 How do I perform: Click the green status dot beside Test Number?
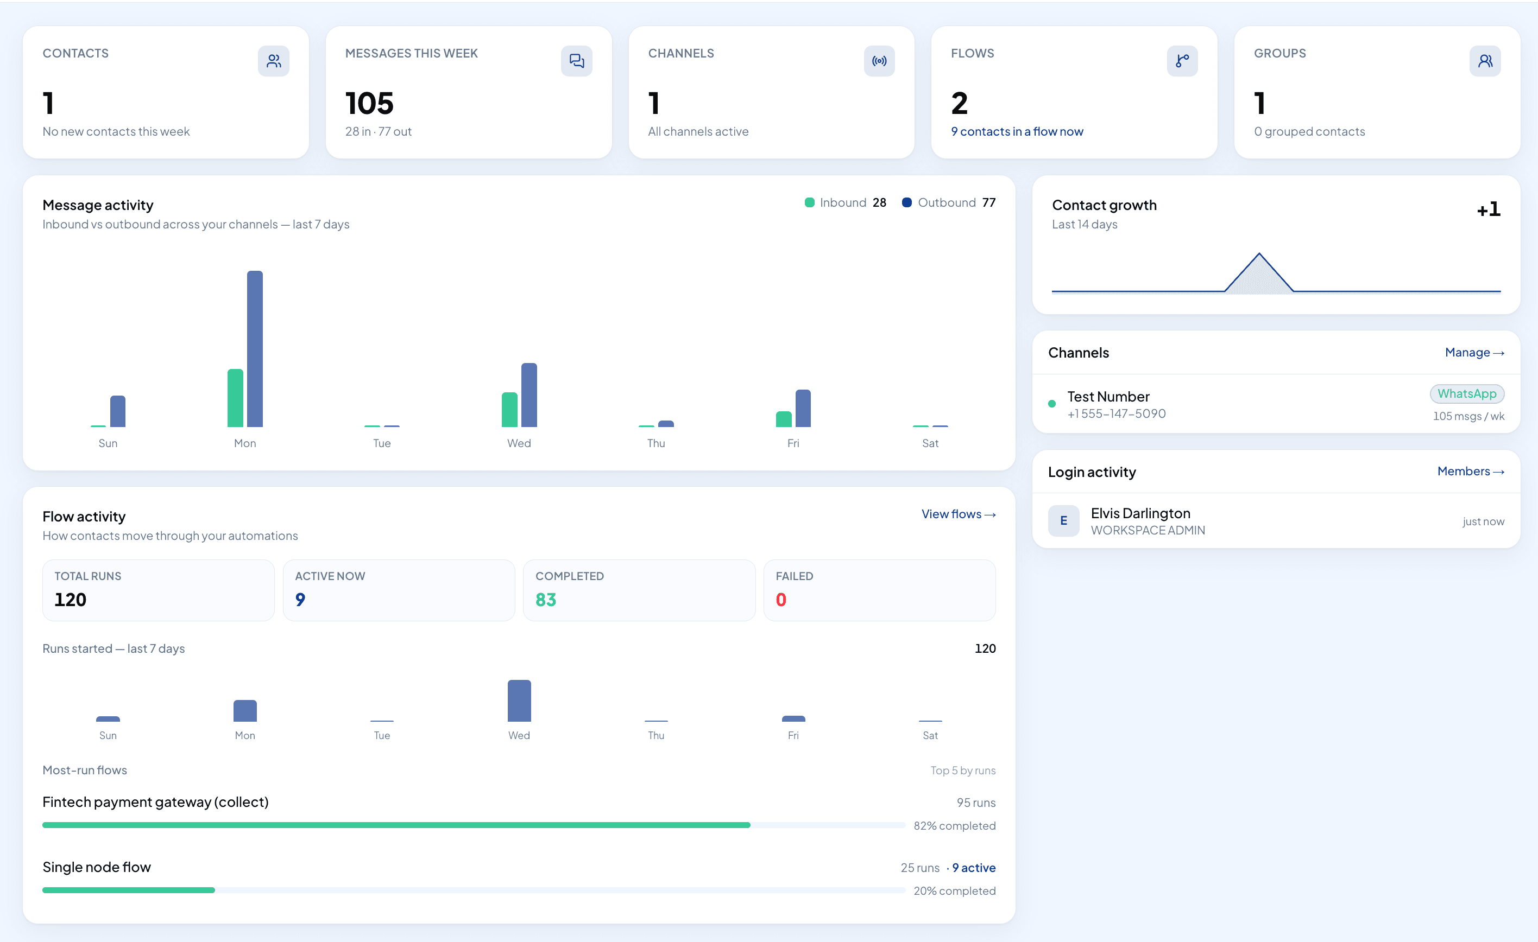click(1052, 404)
